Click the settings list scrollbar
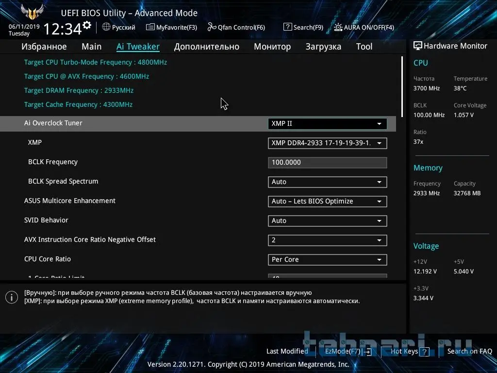The height and width of the screenshot is (373, 497). 402,87
